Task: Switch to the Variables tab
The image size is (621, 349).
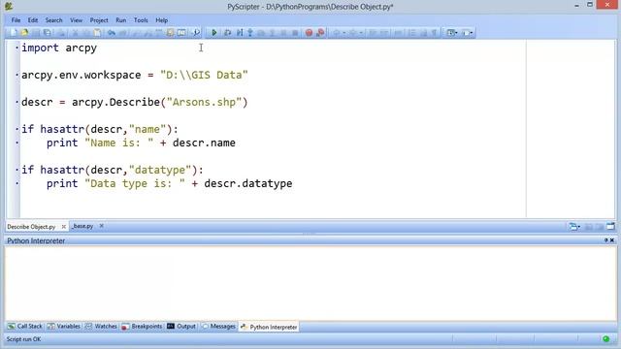Action: [x=63, y=327]
